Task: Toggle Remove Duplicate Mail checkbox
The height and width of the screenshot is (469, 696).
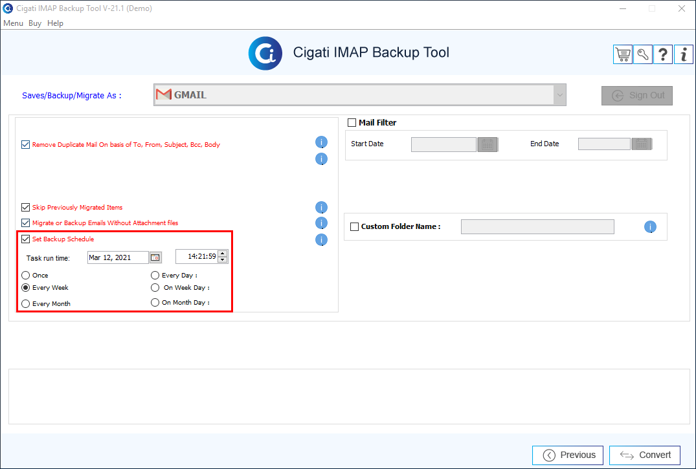Action: click(x=26, y=145)
